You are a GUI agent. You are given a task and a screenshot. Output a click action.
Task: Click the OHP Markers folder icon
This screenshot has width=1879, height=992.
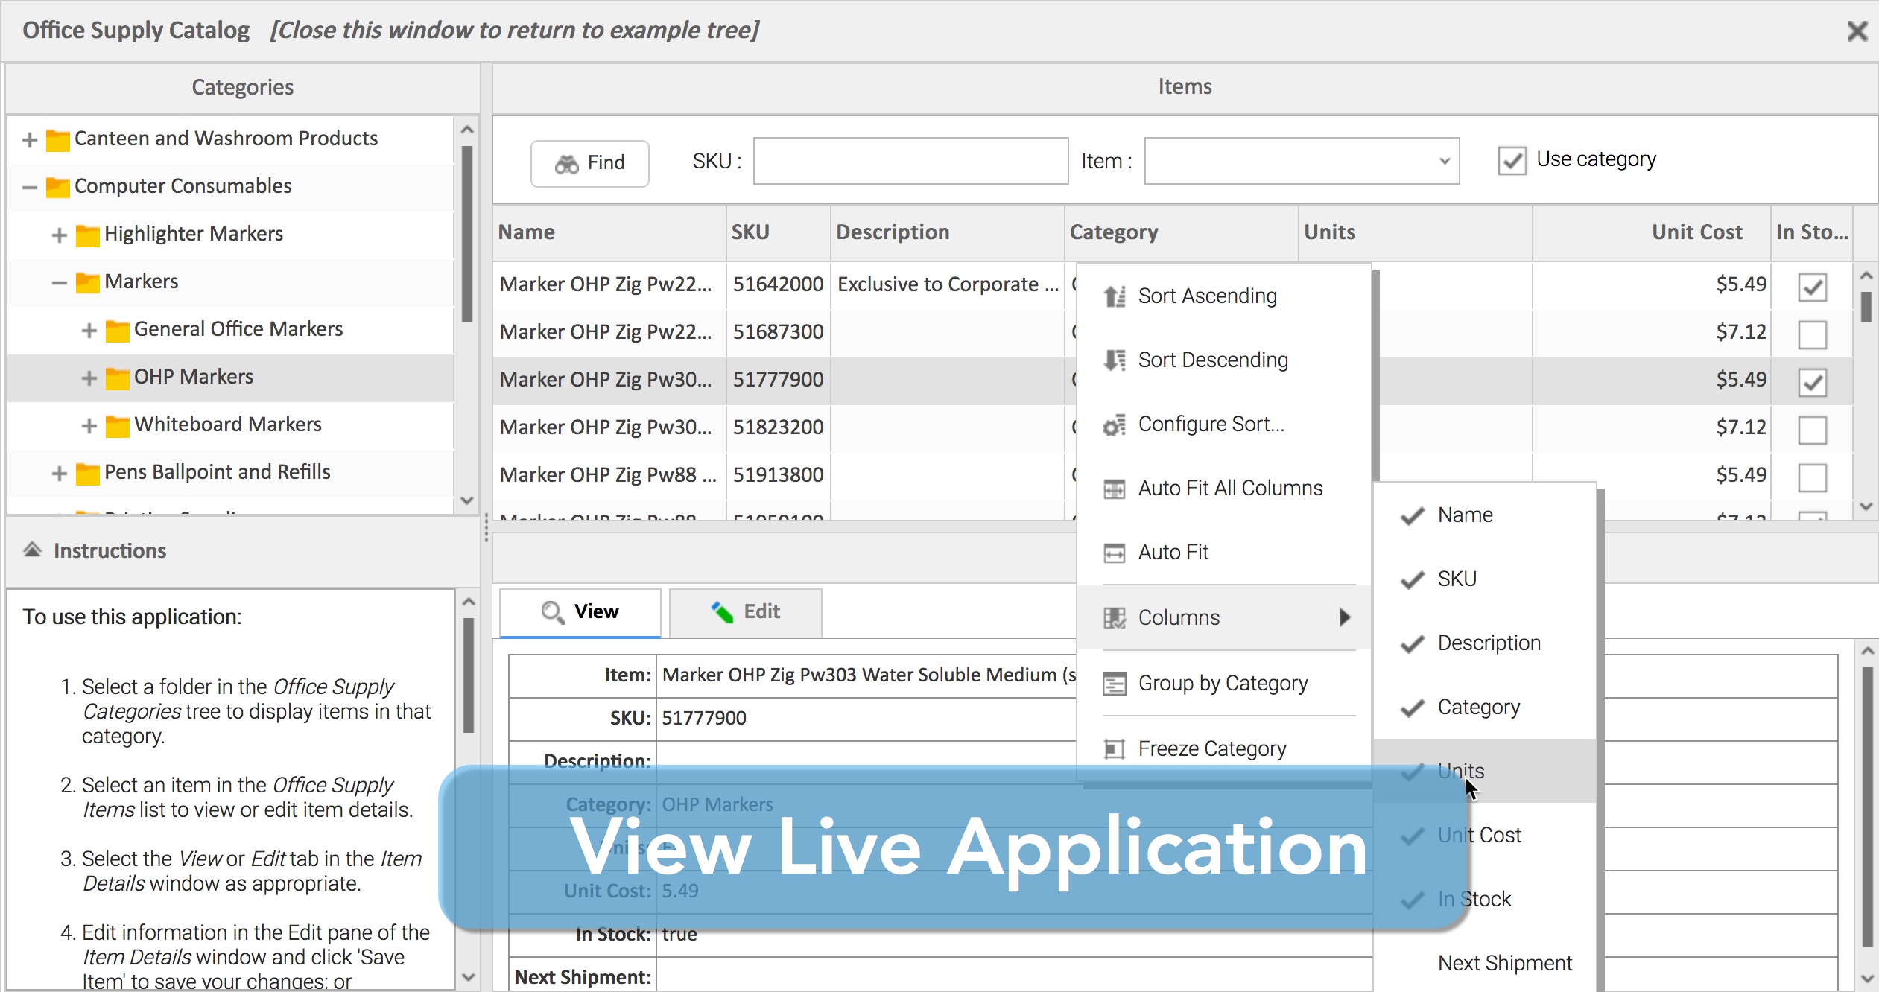117,378
